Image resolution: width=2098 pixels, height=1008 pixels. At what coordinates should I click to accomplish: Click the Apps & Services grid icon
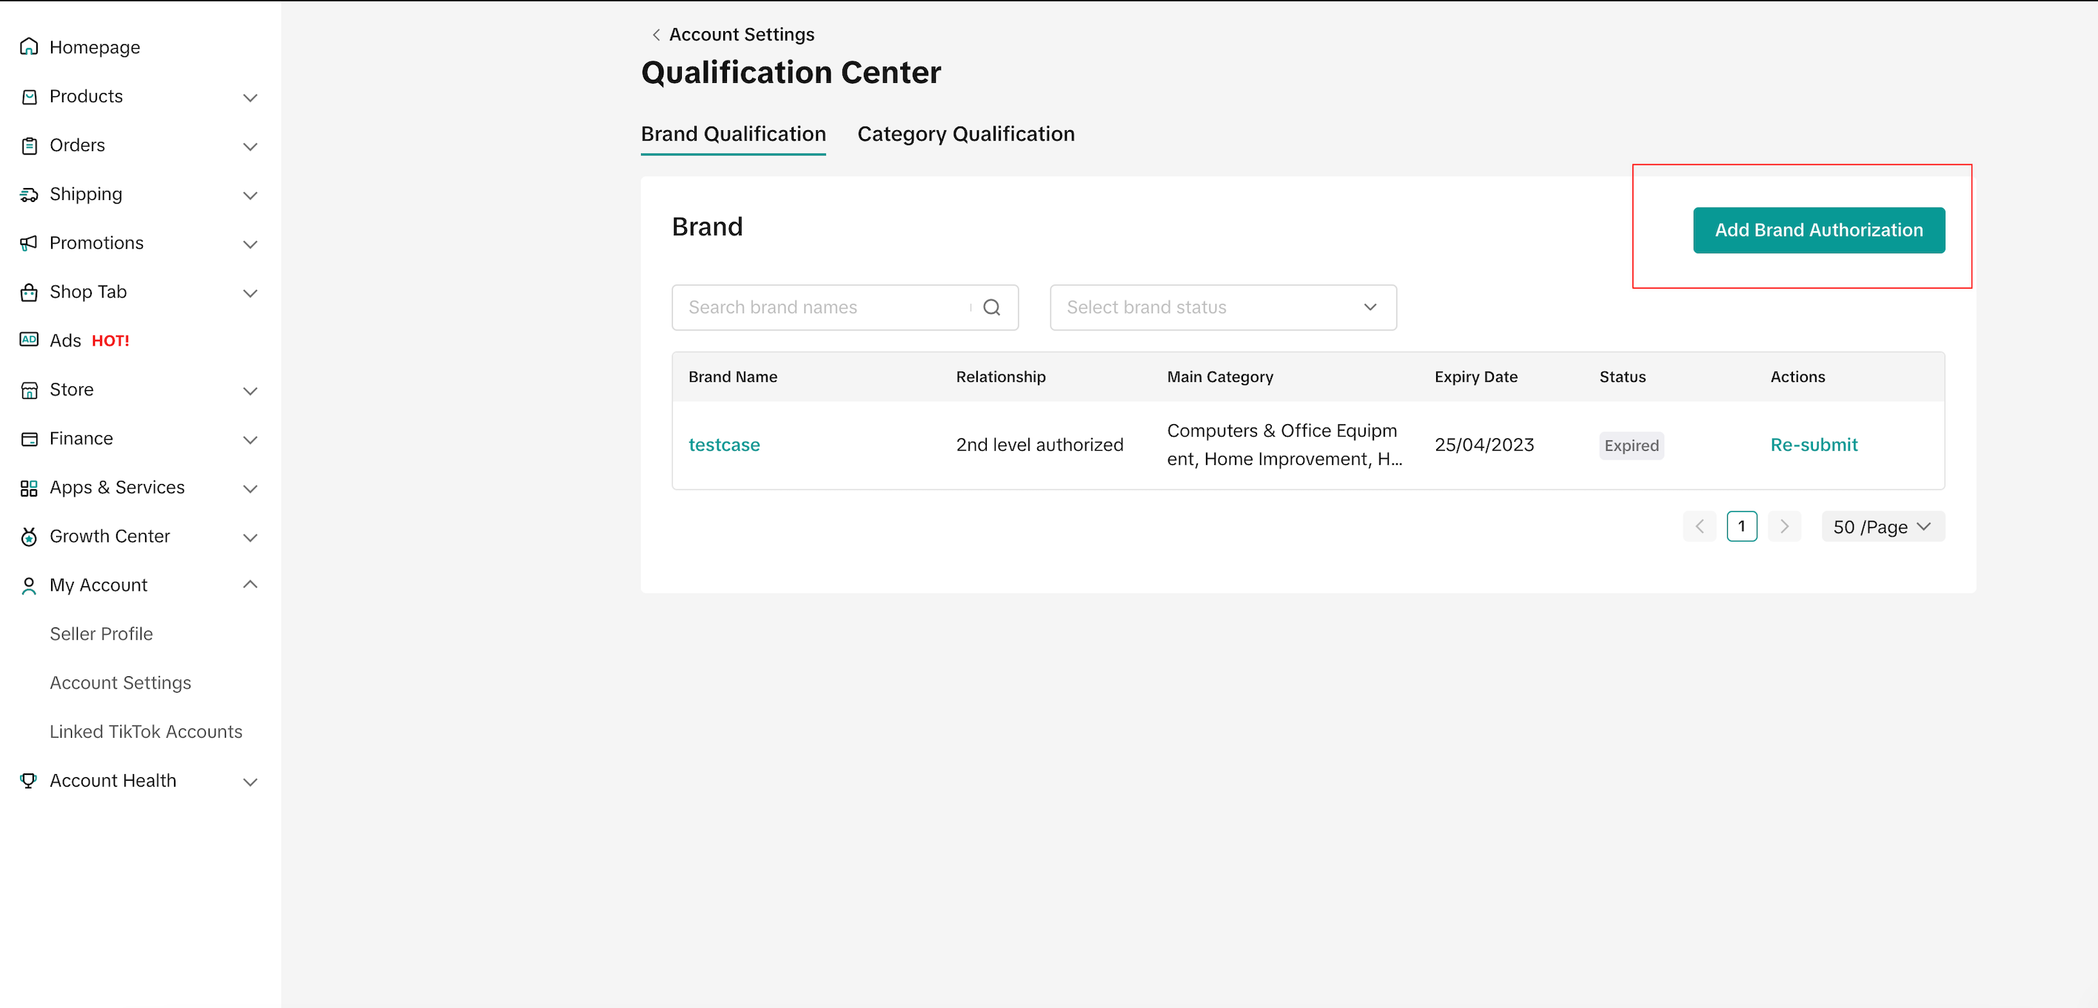click(30, 488)
